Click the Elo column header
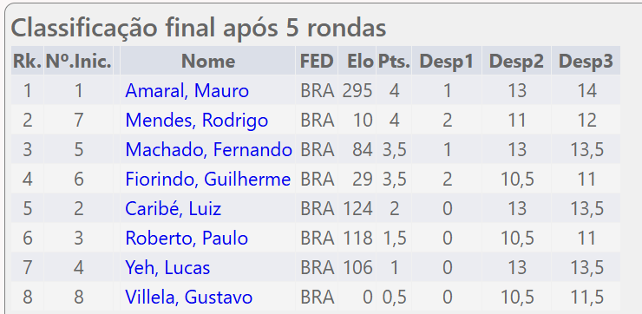The image size is (642, 314). 357,61
